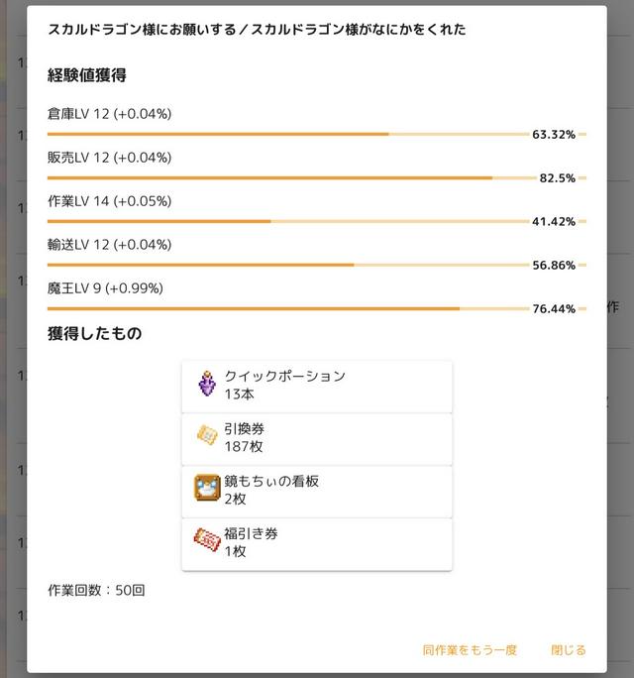Click the purple Quick Potion icon

[207, 385]
